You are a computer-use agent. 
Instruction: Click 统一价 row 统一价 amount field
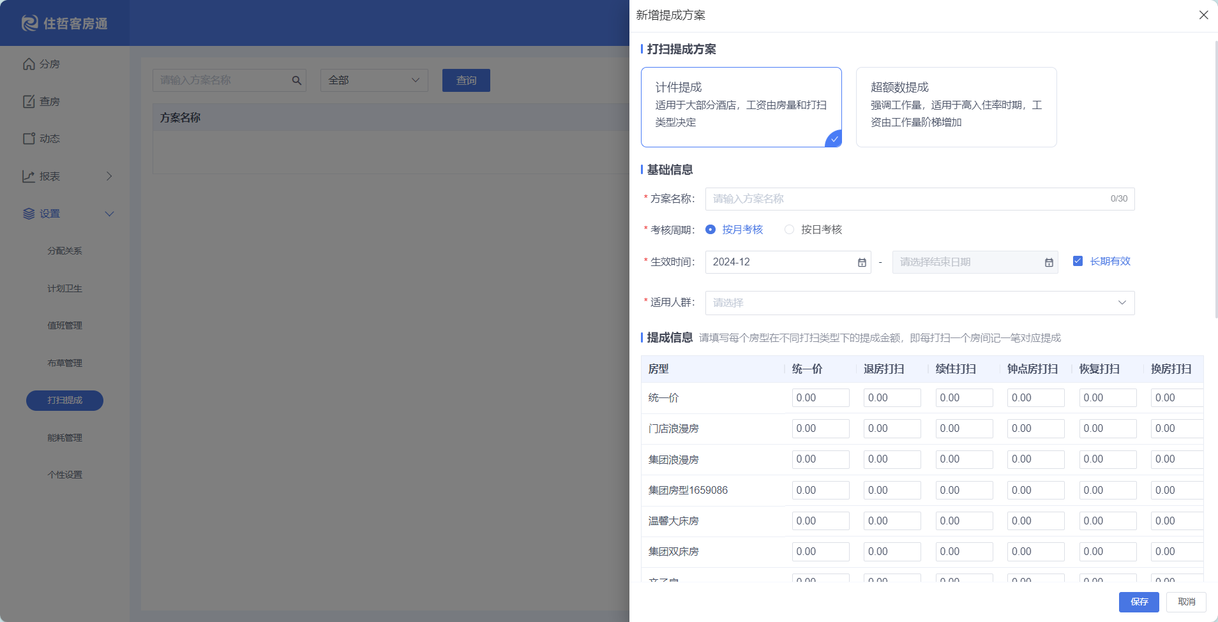820,397
